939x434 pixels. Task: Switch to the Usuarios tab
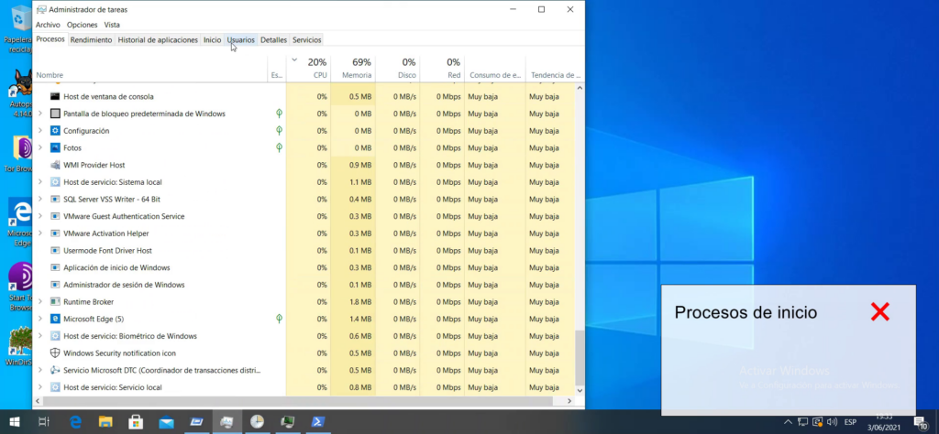click(x=241, y=40)
